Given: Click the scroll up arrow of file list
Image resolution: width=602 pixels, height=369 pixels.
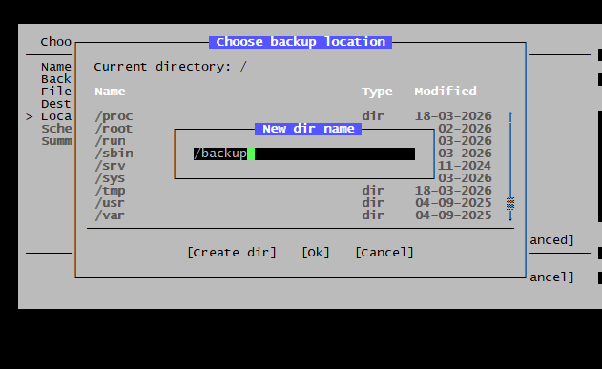Looking at the screenshot, I should point(510,115).
